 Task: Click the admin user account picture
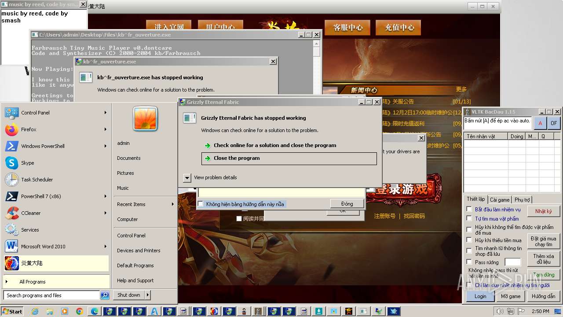coord(145,119)
